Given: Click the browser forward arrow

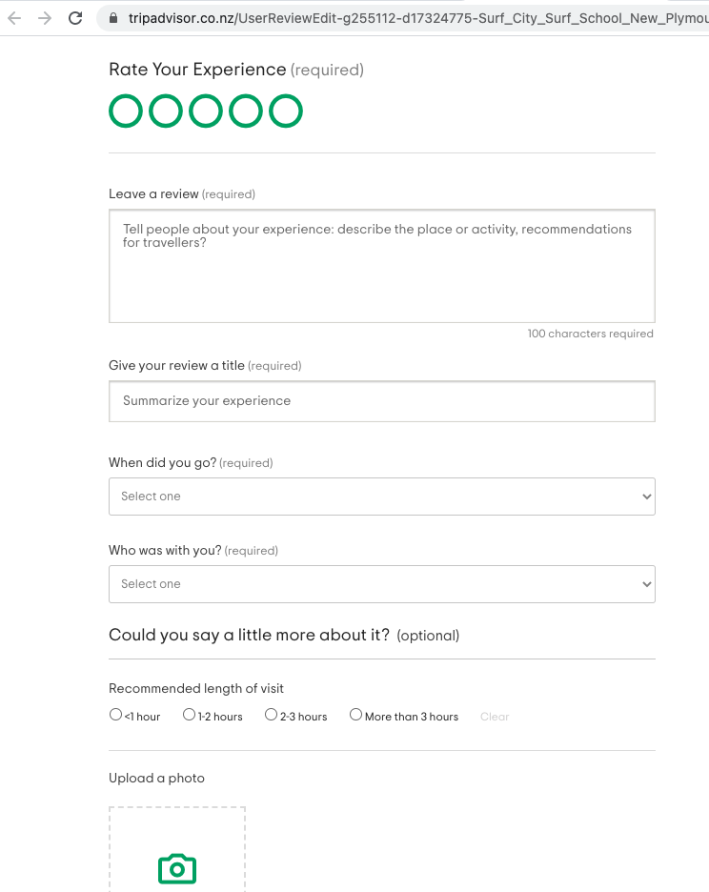Looking at the screenshot, I should [x=44, y=18].
